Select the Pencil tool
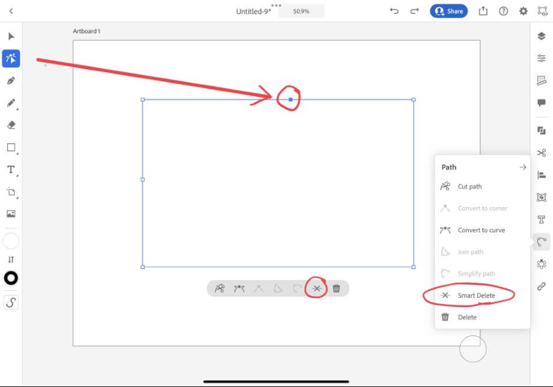This screenshot has height=387, width=553. (11, 103)
